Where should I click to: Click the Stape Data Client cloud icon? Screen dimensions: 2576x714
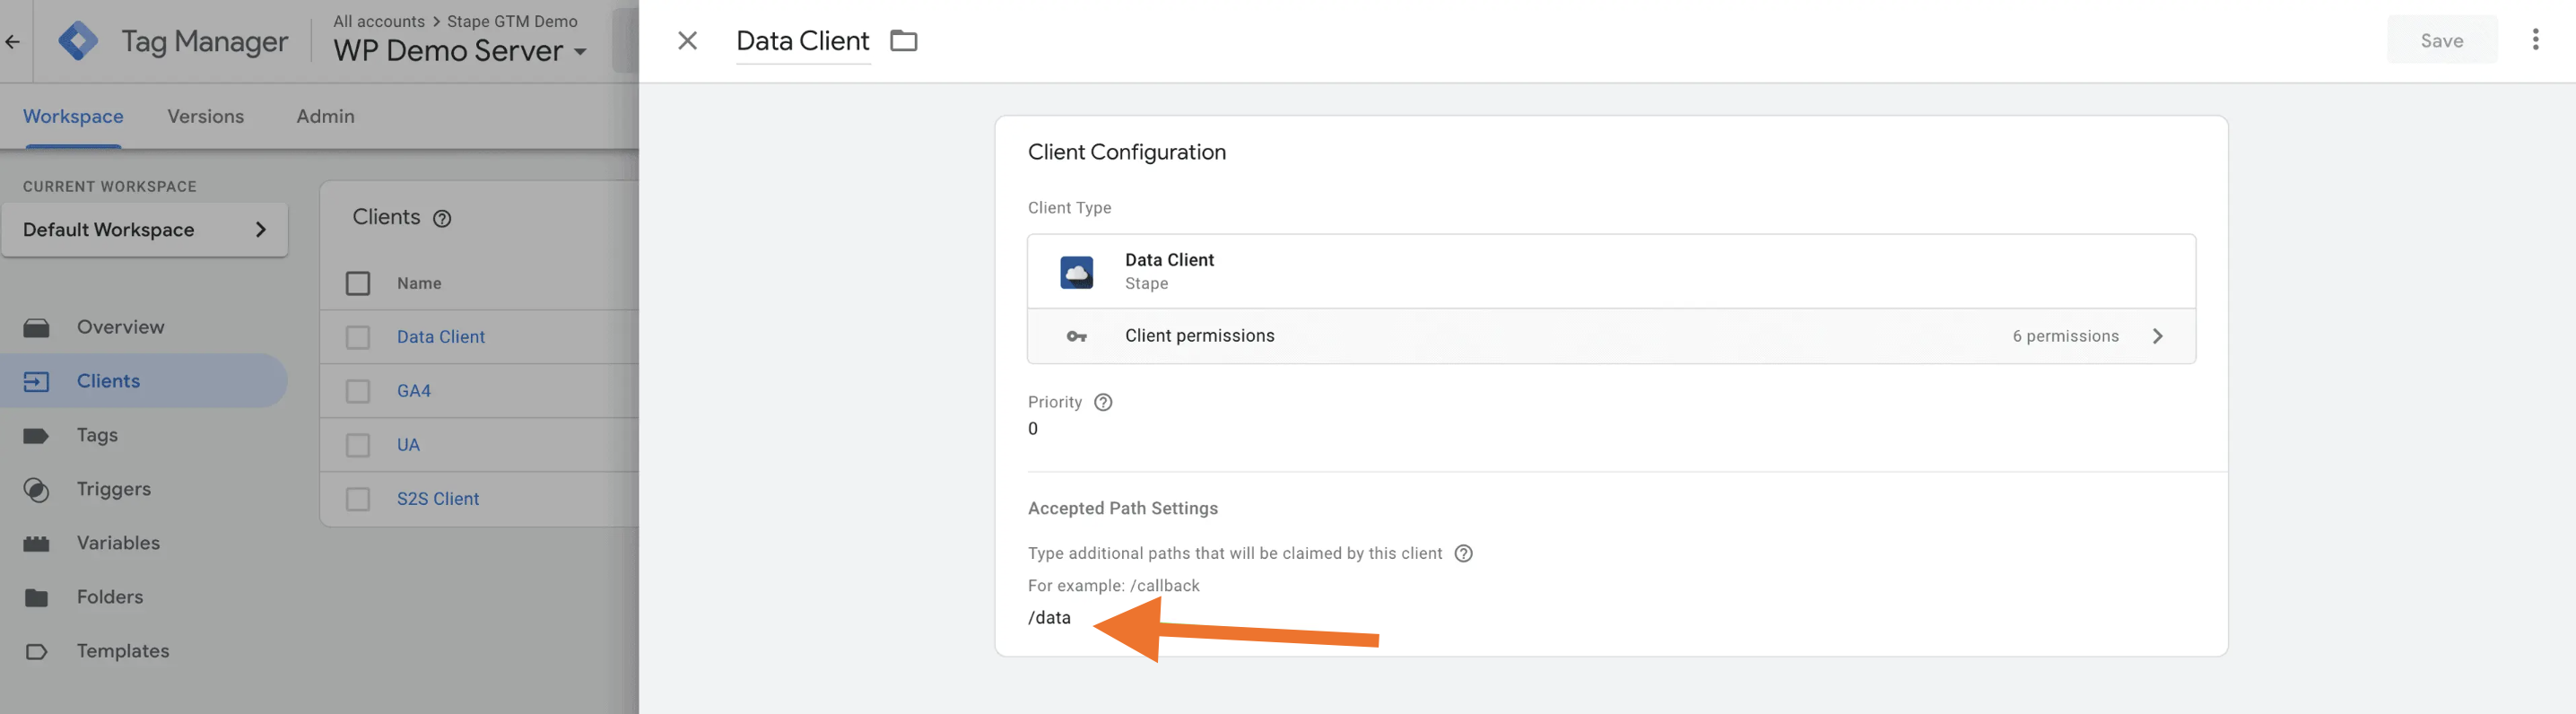(1076, 272)
